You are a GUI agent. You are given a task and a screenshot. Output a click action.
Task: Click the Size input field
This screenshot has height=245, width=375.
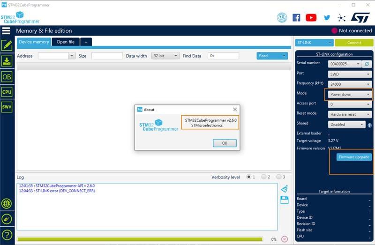coord(107,56)
